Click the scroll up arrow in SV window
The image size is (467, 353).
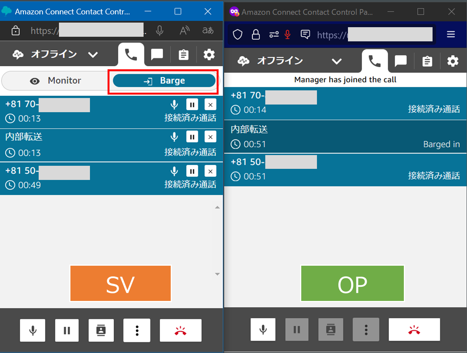(x=217, y=208)
